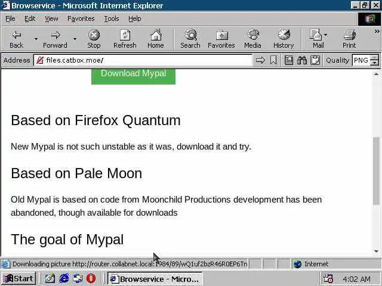Screen dimensions: 382x286
Task: Click the notepad quick launch icon
Action: [50, 278]
